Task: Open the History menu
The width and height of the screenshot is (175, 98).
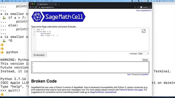Action: click(24, 1)
